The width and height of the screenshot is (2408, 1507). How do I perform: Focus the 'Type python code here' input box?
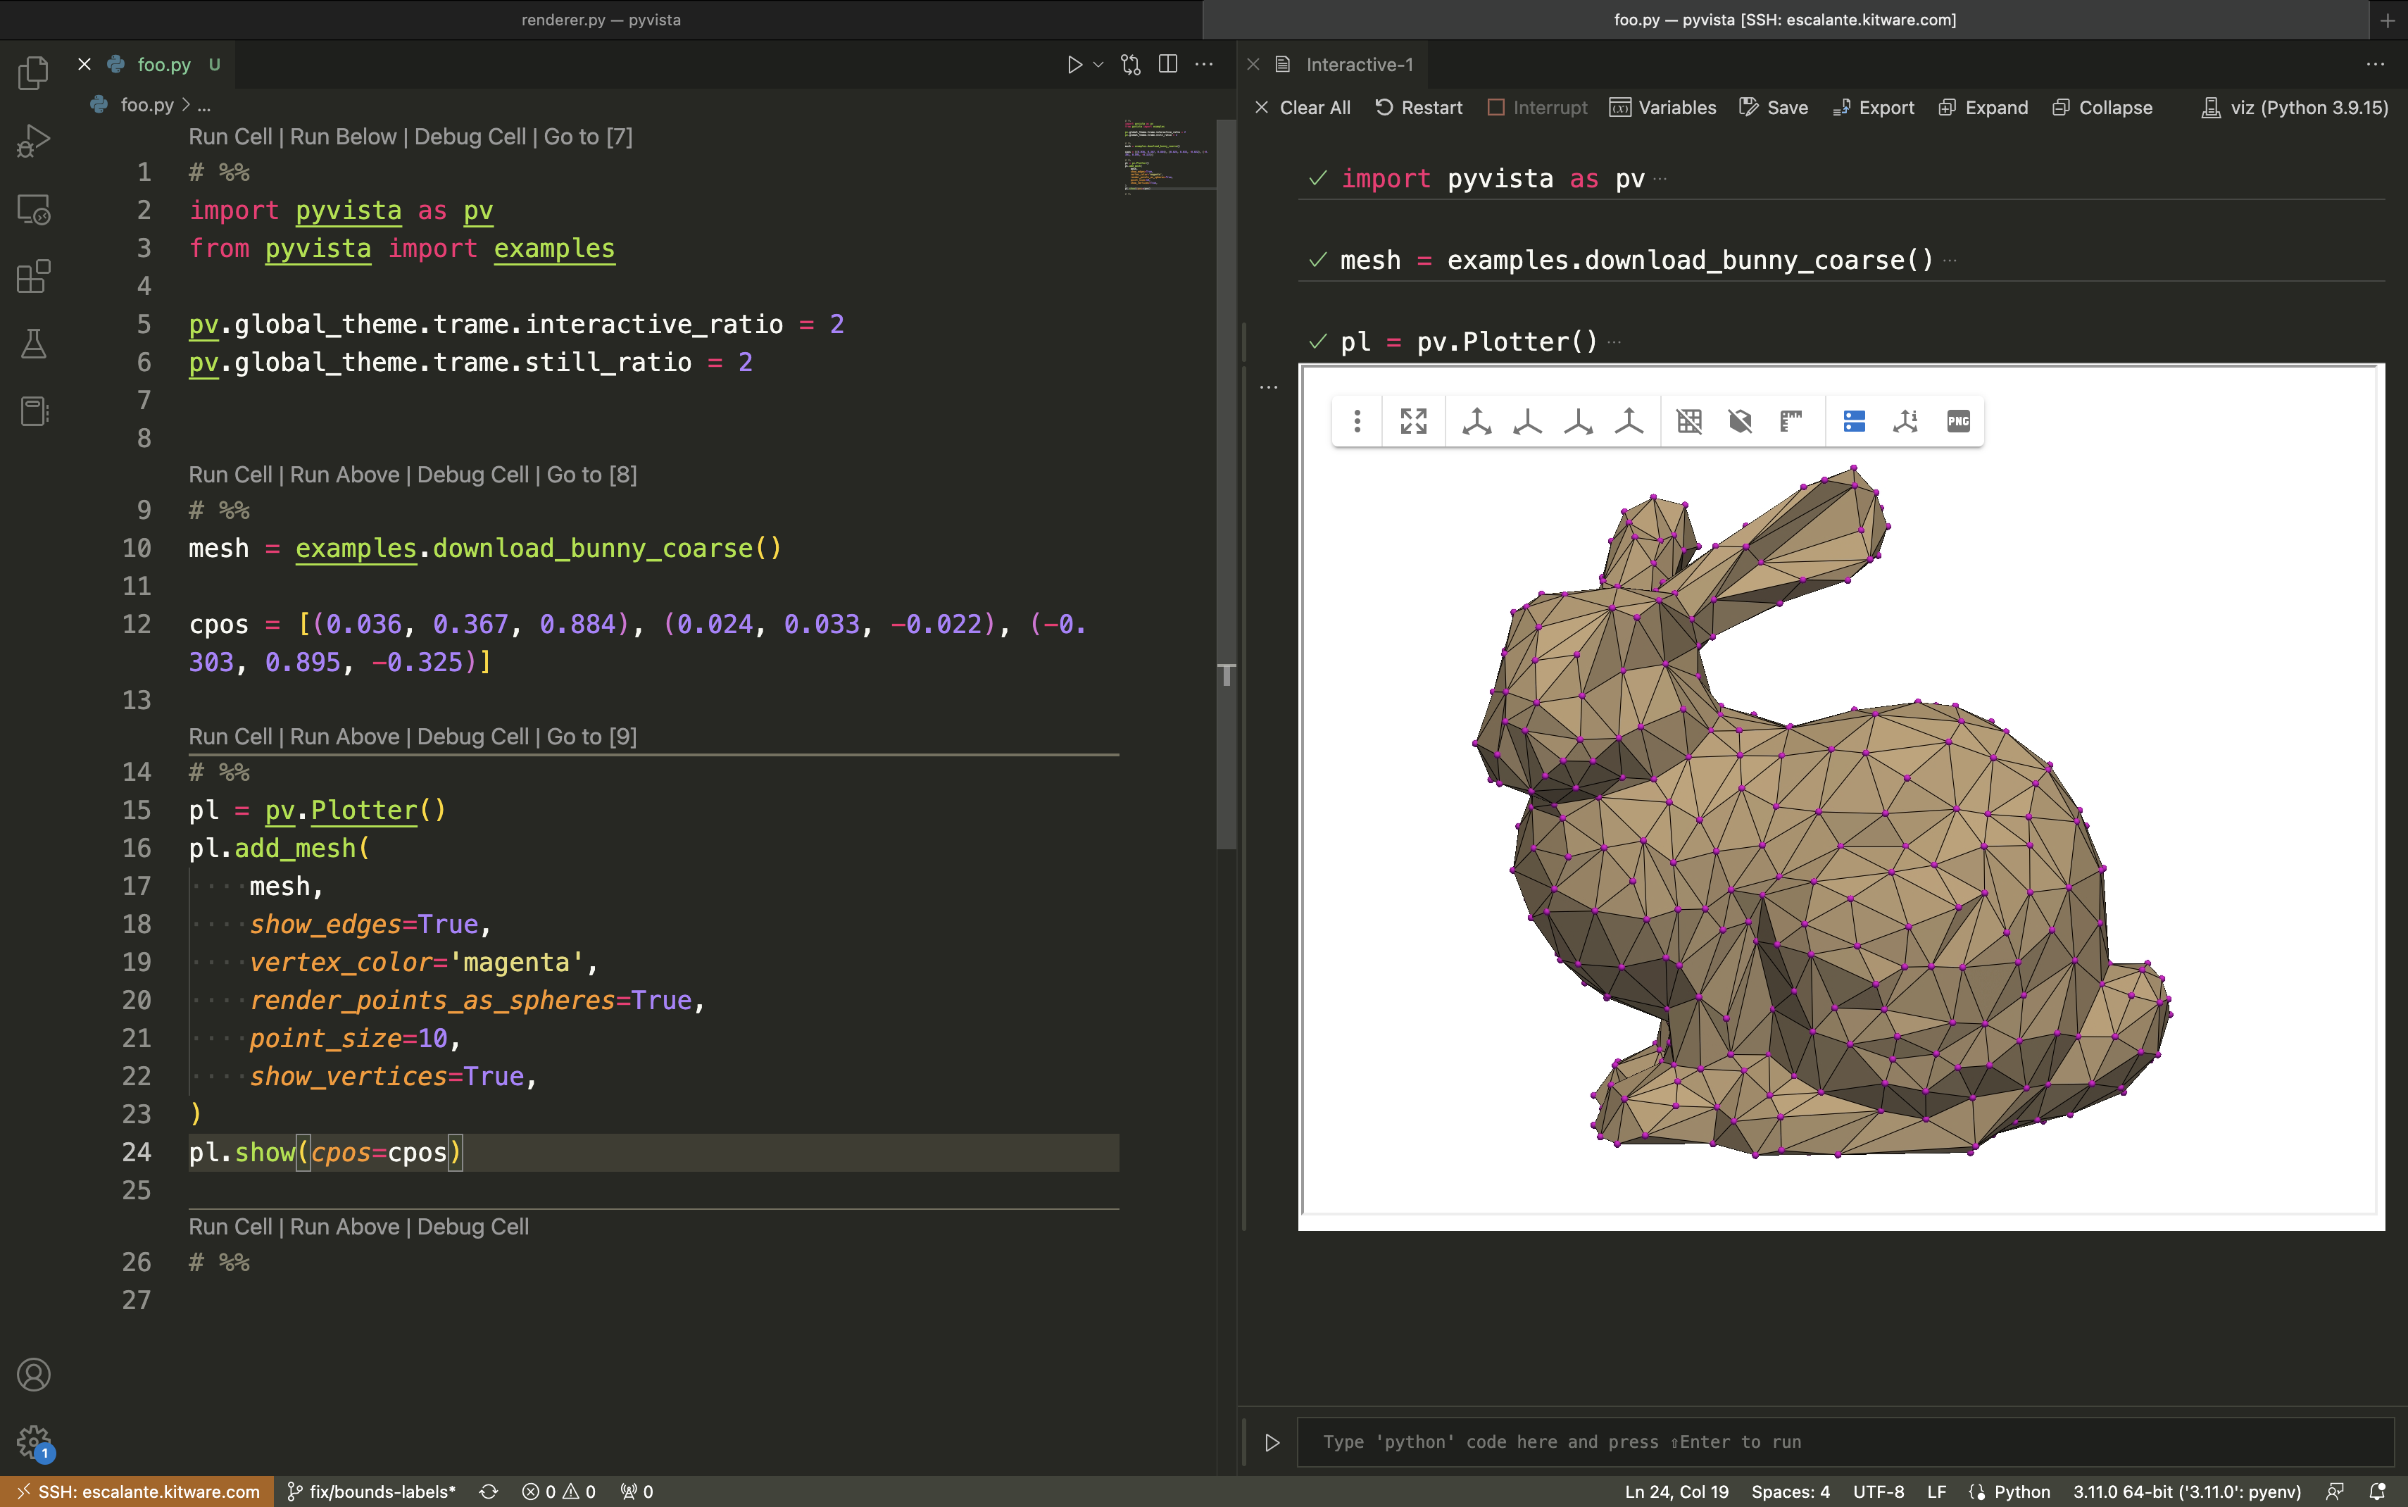[x=1845, y=1442]
